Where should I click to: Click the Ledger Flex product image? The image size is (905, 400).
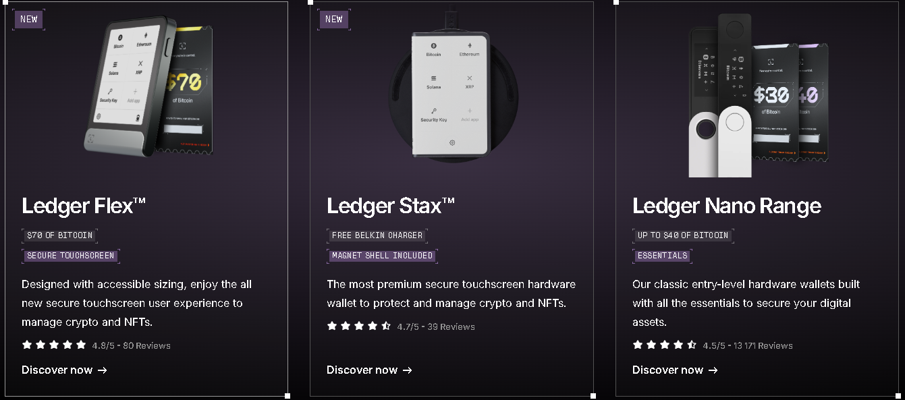point(153,88)
